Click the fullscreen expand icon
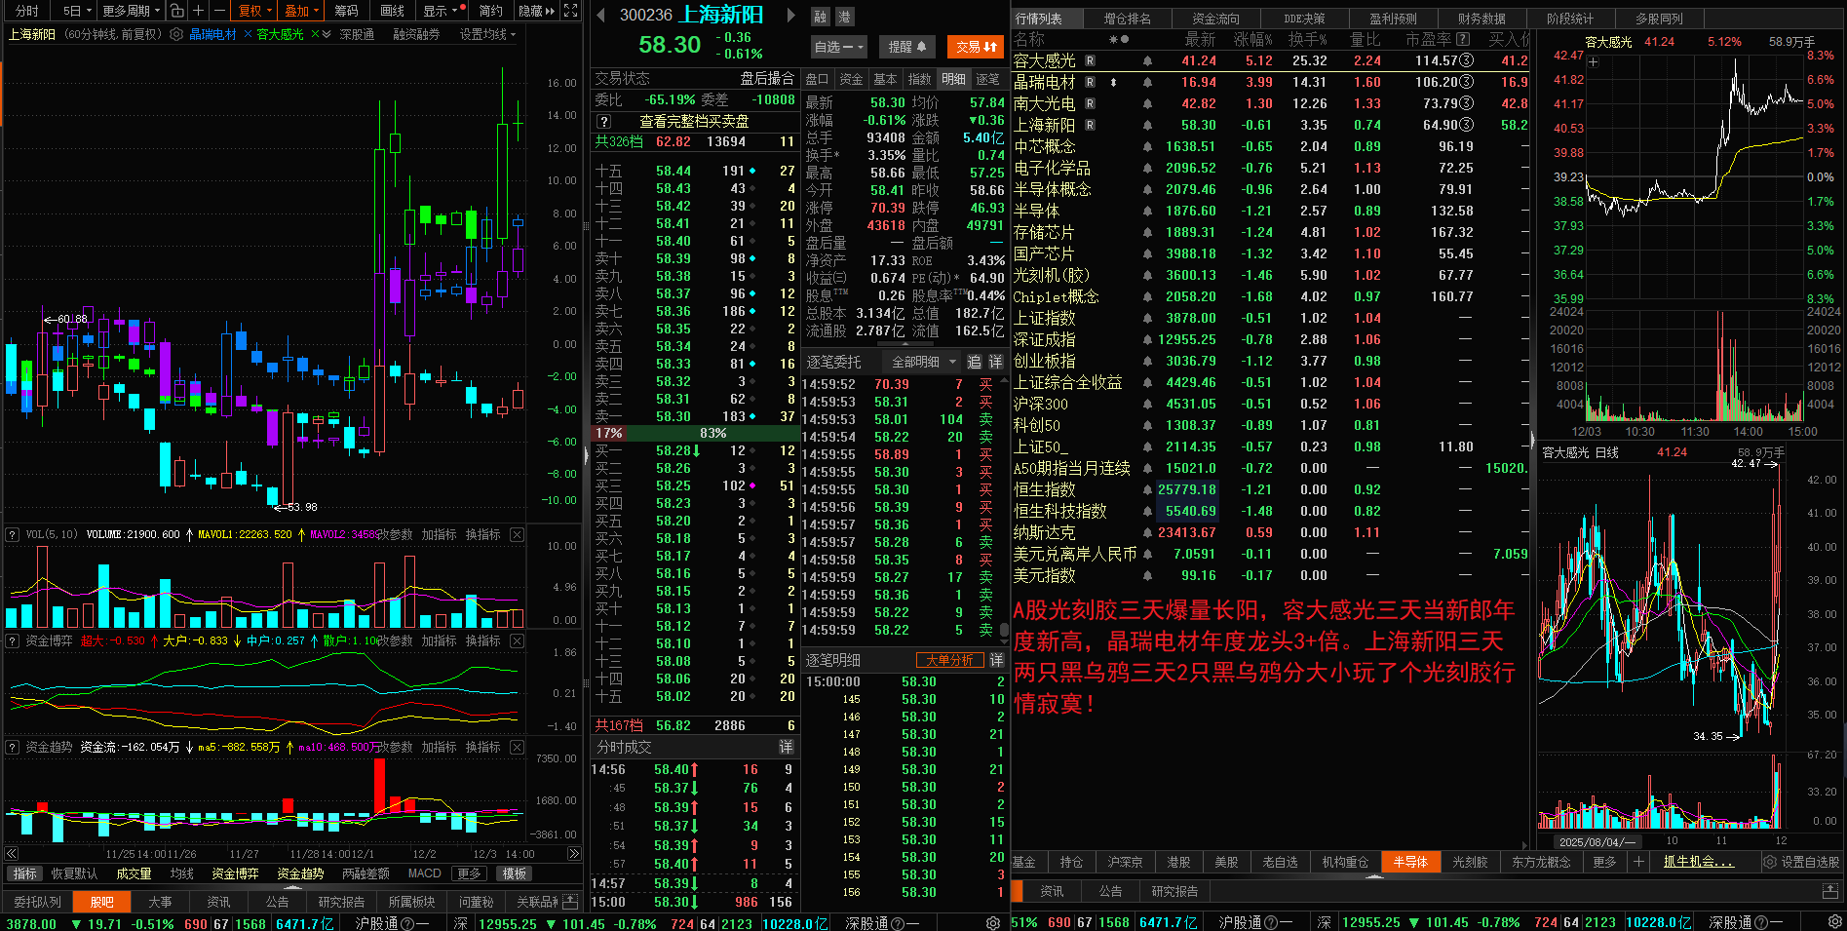This screenshot has width=1847, height=931. [571, 11]
